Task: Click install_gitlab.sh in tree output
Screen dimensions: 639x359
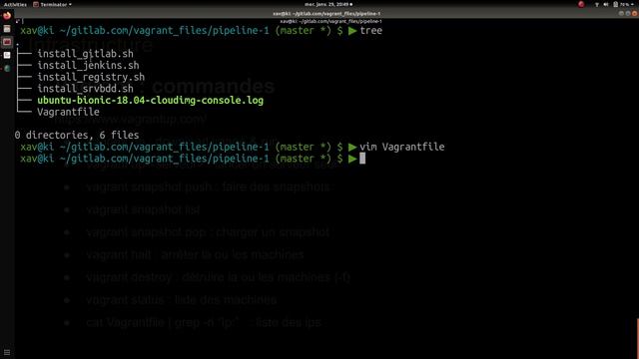Action: click(x=85, y=54)
